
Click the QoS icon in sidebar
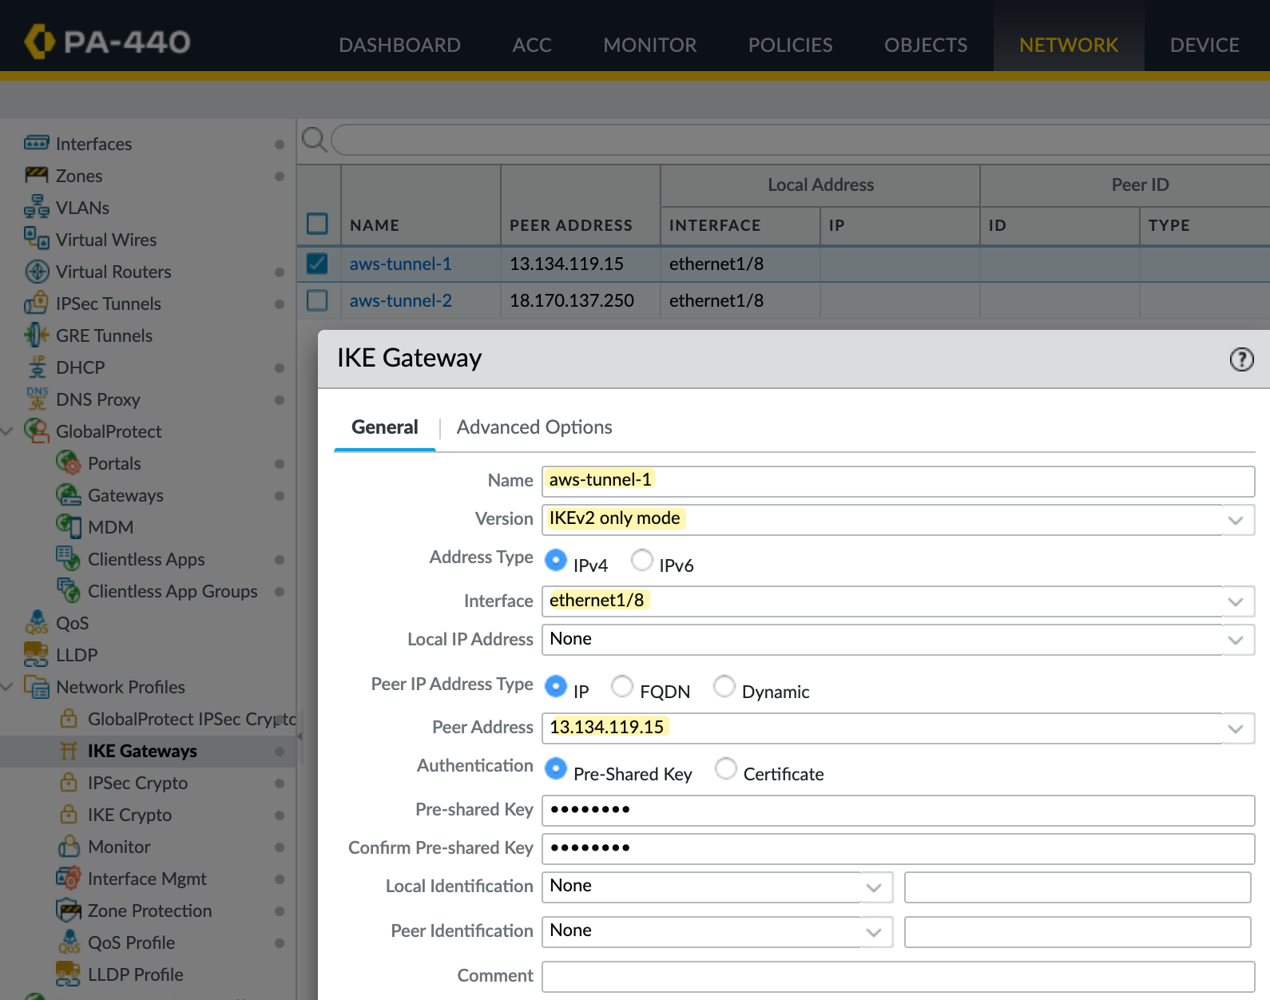coord(36,623)
